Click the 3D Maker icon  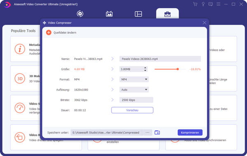pyautogui.click(x=20, y=78)
